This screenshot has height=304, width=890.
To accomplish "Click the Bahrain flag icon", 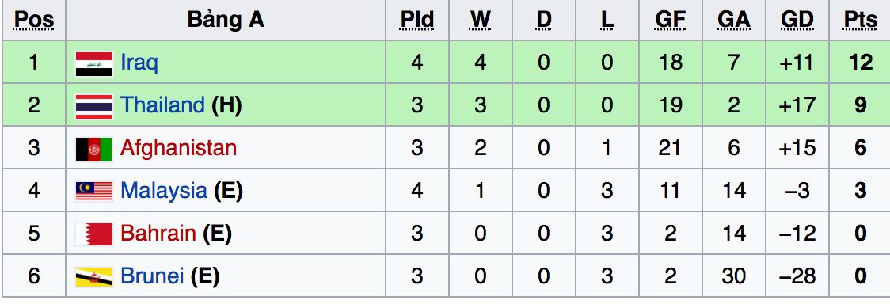I will tap(94, 234).
